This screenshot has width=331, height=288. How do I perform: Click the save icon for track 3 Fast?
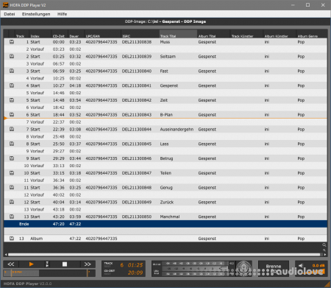coord(12,71)
